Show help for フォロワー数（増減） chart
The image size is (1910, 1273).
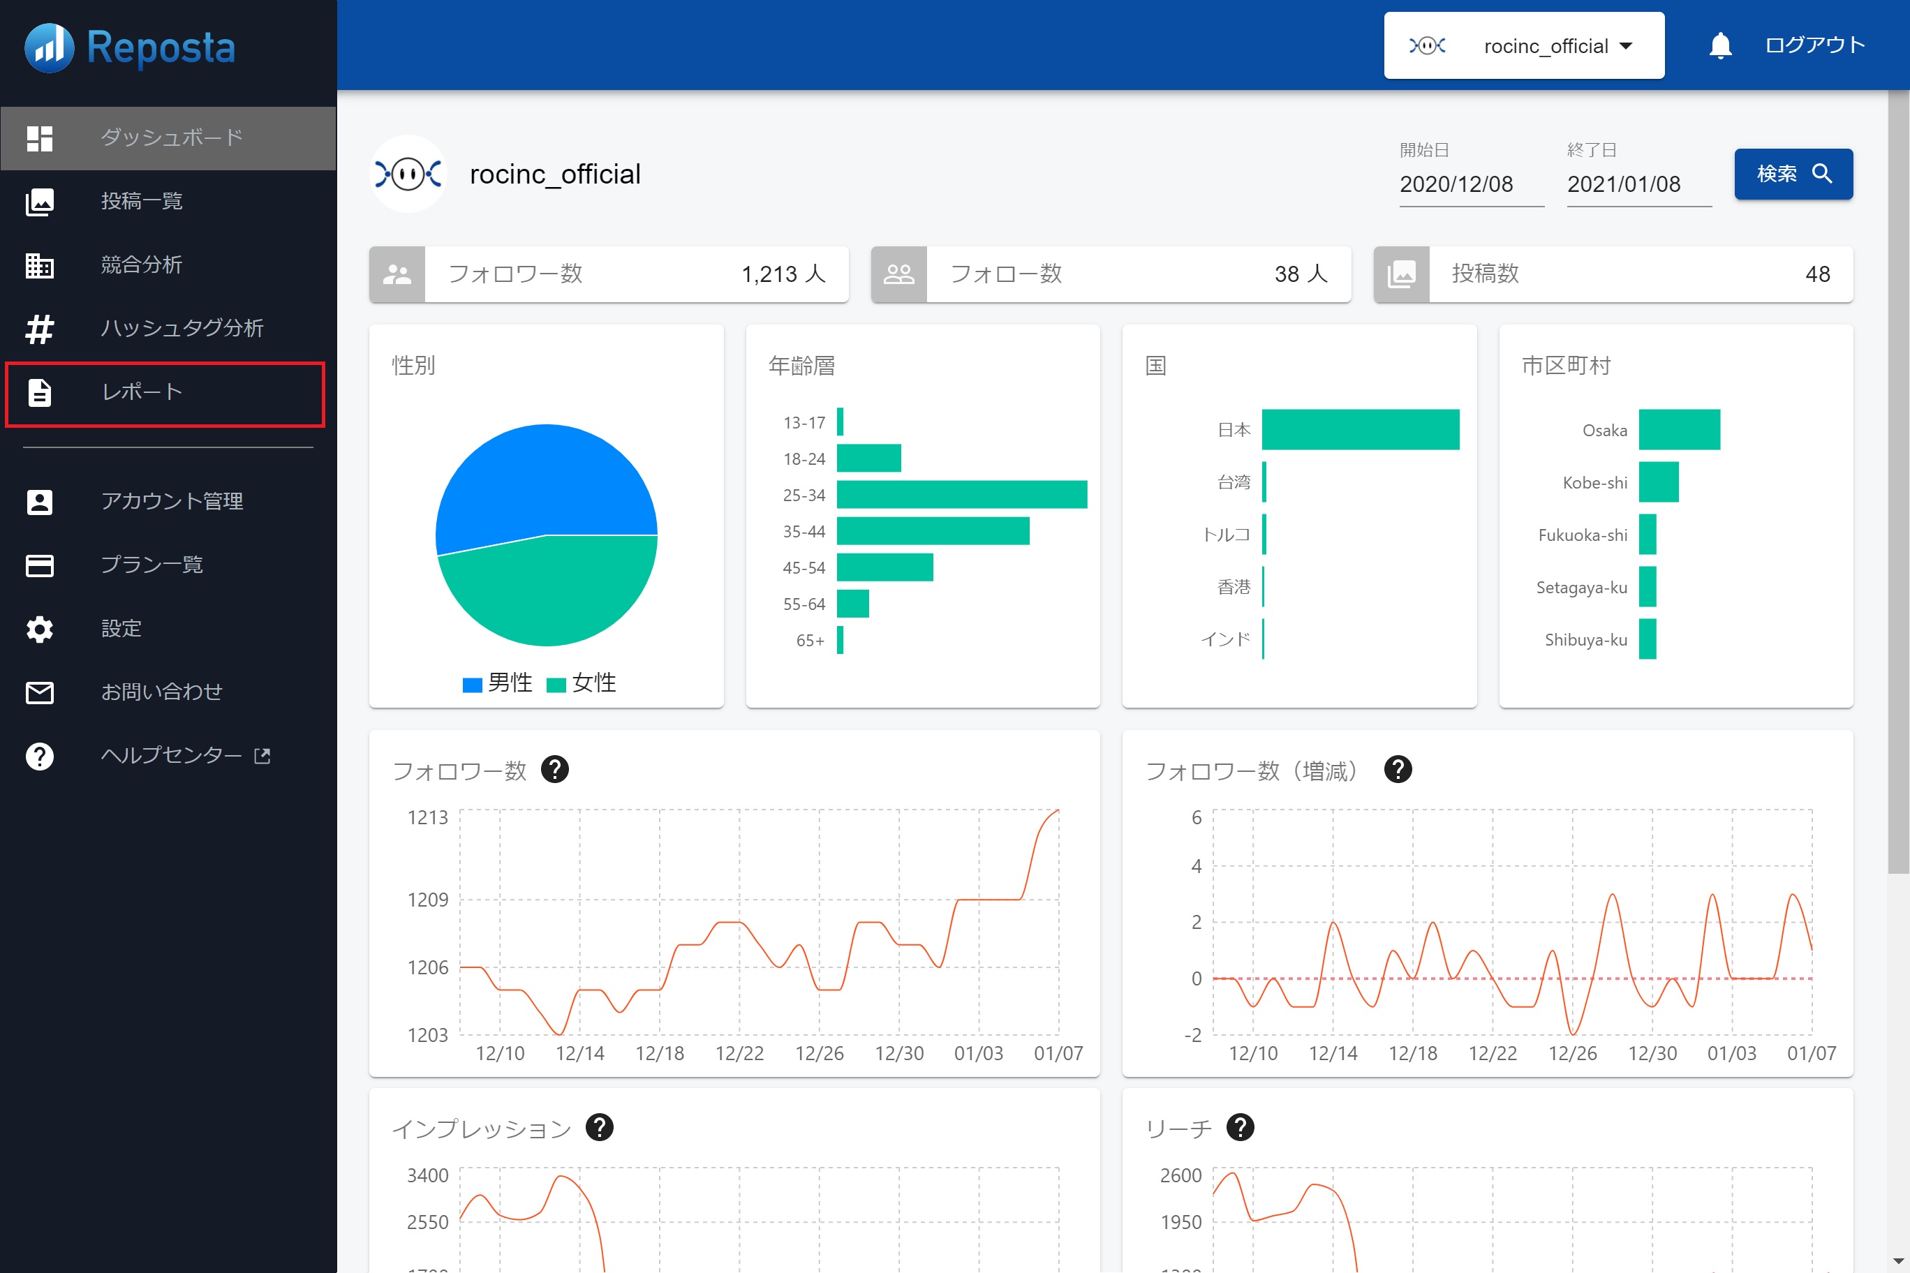(1398, 769)
